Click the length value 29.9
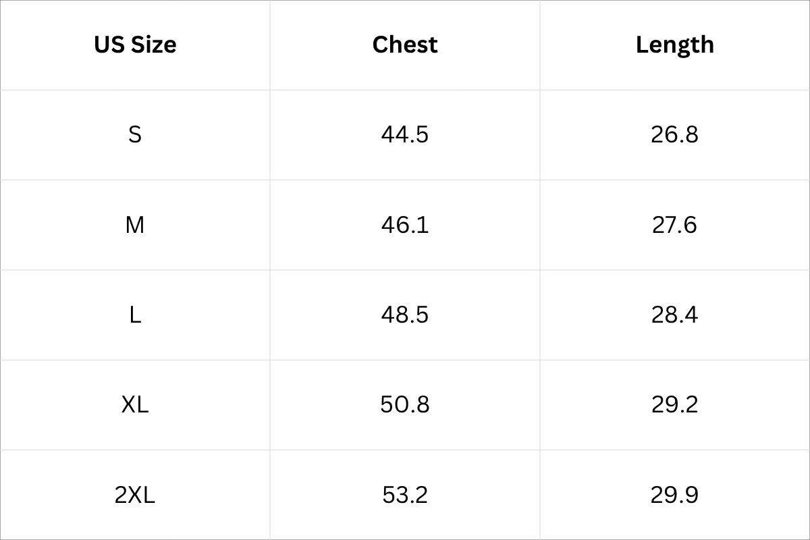 coord(674,495)
